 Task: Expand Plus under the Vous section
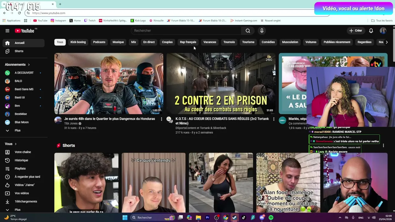click(x=23, y=210)
